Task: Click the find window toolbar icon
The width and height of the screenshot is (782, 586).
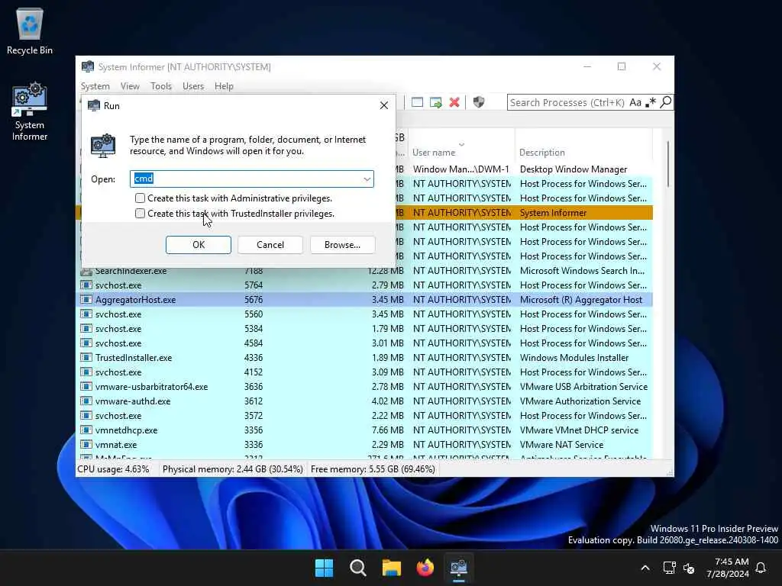Action: pyautogui.click(x=417, y=102)
